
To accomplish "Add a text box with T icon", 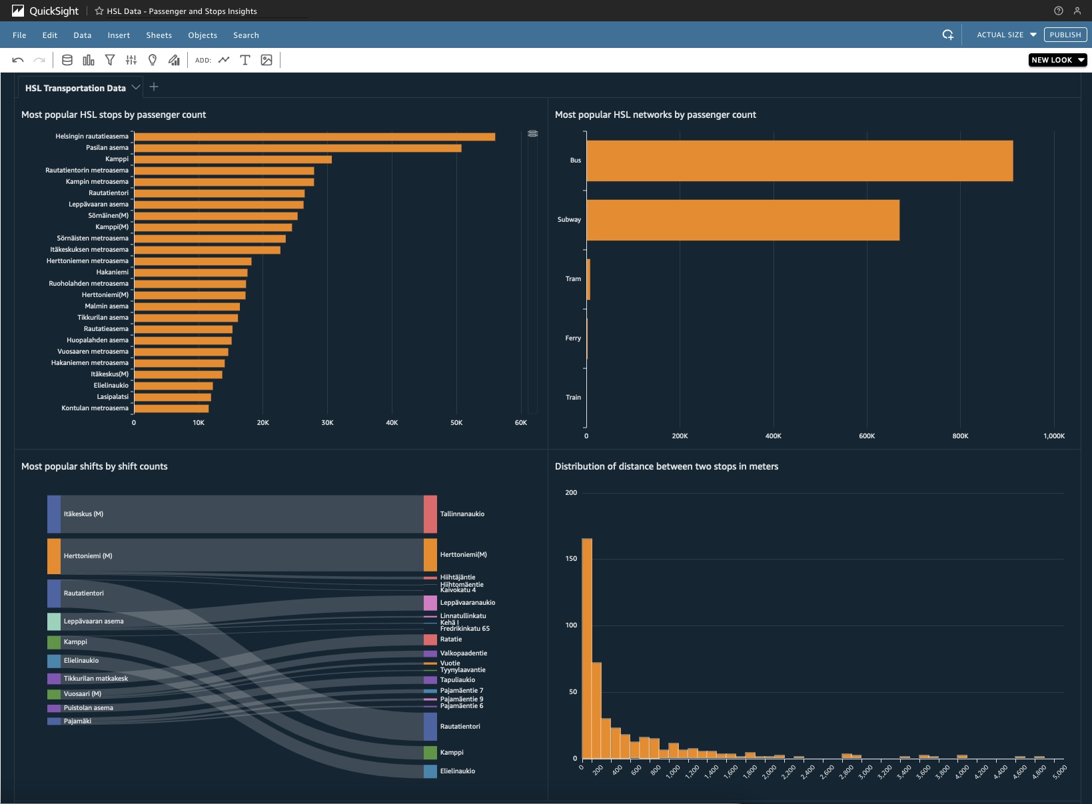I will coord(245,60).
